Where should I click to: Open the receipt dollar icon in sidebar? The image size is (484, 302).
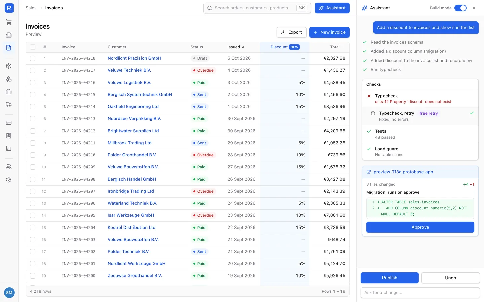9,136
